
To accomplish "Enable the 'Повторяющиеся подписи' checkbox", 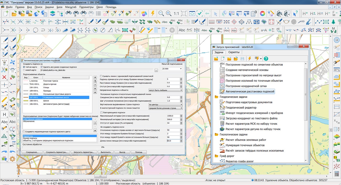I will click(x=102, y=112).
